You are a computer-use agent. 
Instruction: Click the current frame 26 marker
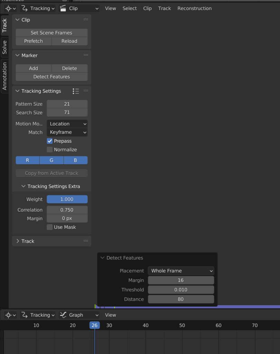pos(95,325)
